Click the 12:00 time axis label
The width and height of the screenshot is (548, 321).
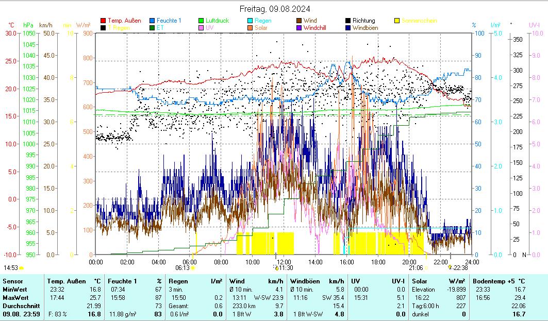click(x=285, y=261)
